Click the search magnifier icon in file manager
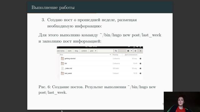Screen dimensions: 200x112 (116, 51)
